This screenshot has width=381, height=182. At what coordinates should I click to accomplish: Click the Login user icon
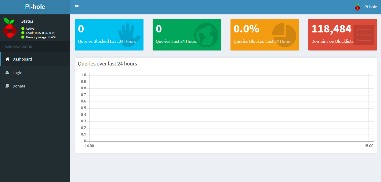[x=7, y=72]
